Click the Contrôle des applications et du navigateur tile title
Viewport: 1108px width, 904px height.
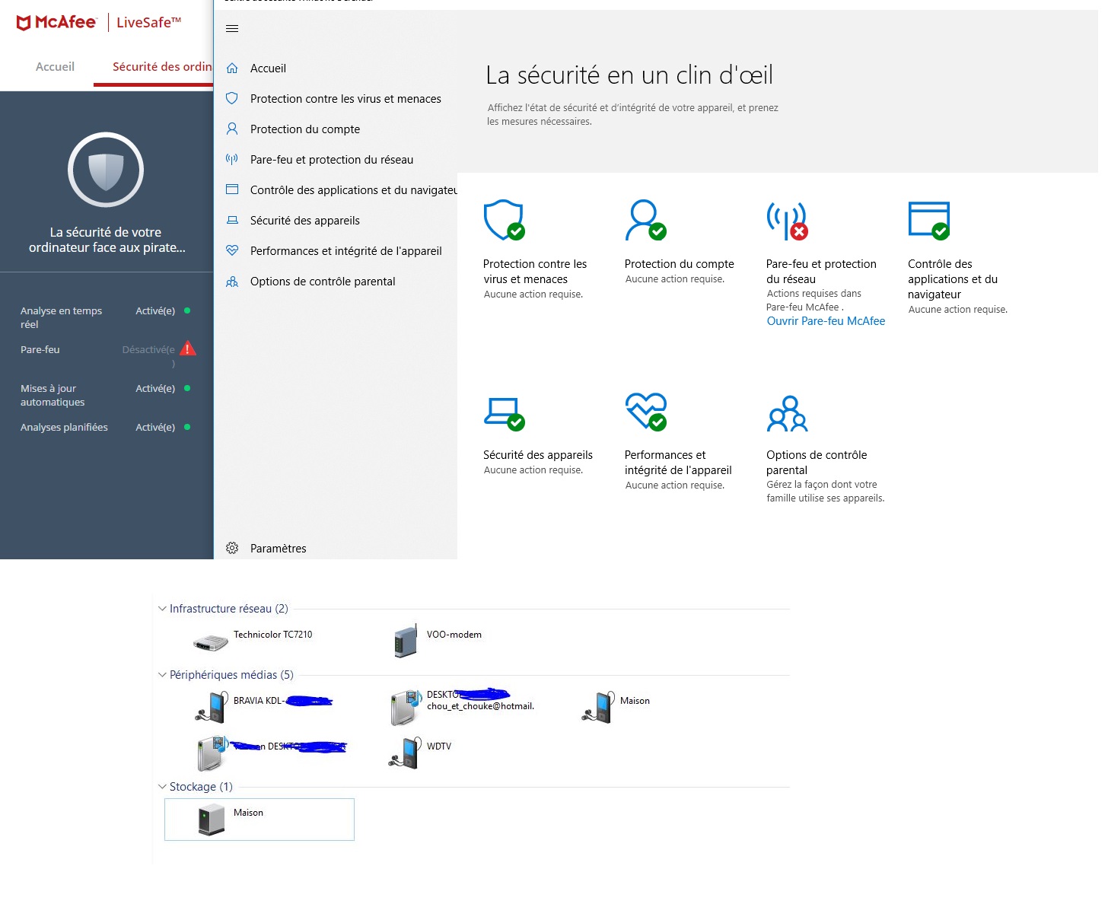tap(953, 279)
